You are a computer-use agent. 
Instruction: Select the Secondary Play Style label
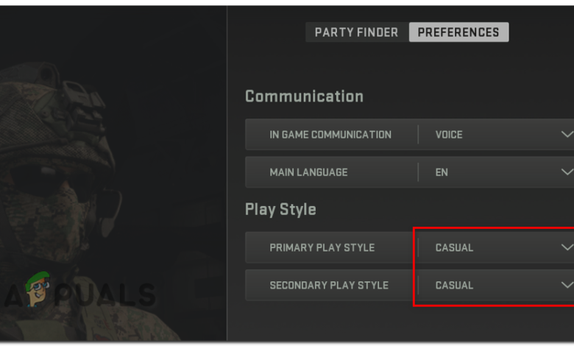click(x=329, y=285)
